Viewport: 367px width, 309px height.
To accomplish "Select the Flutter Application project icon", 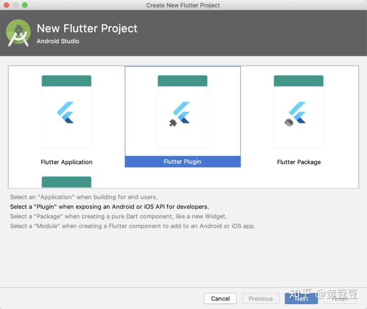I will [66, 112].
